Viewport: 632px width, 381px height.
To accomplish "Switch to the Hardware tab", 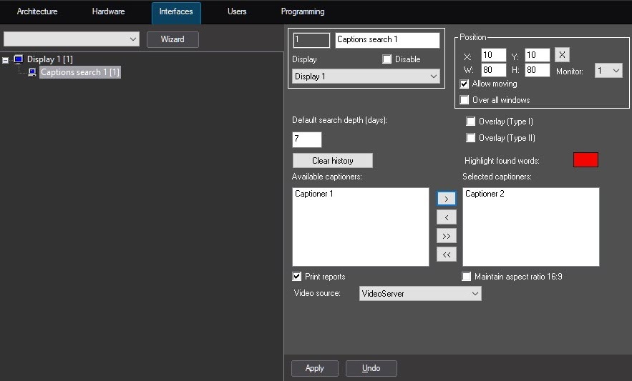I will (108, 12).
